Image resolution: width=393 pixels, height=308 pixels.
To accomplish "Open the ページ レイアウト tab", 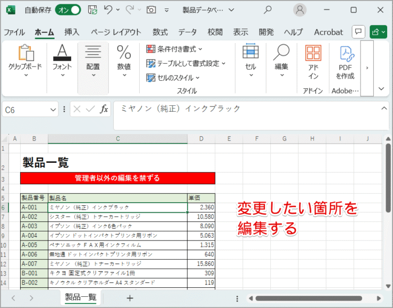I will (116, 32).
